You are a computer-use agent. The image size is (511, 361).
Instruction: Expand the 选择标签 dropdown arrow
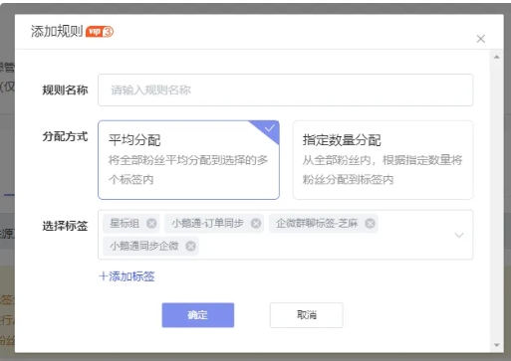(x=459, y=235)
